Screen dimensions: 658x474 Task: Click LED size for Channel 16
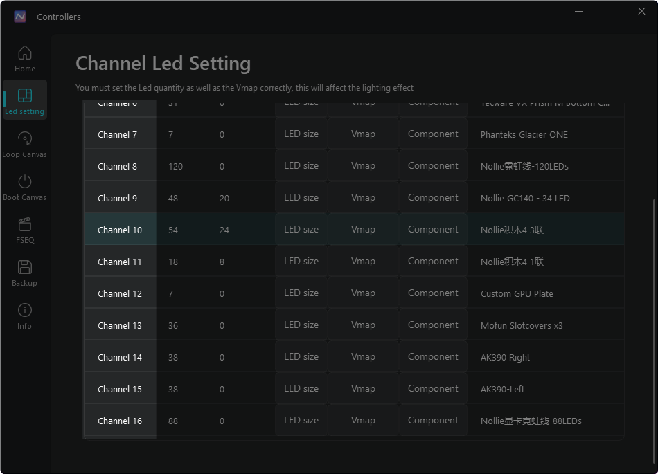click(x=301, y=420)
